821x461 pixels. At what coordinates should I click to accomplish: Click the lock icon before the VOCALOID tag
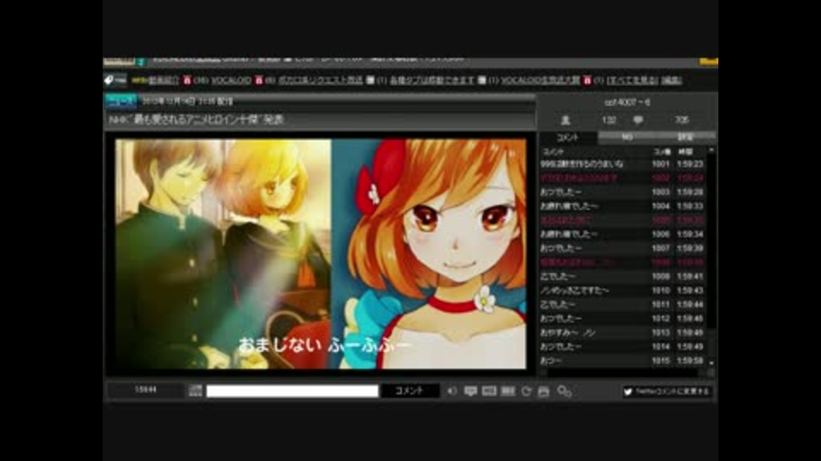point(187,80)
